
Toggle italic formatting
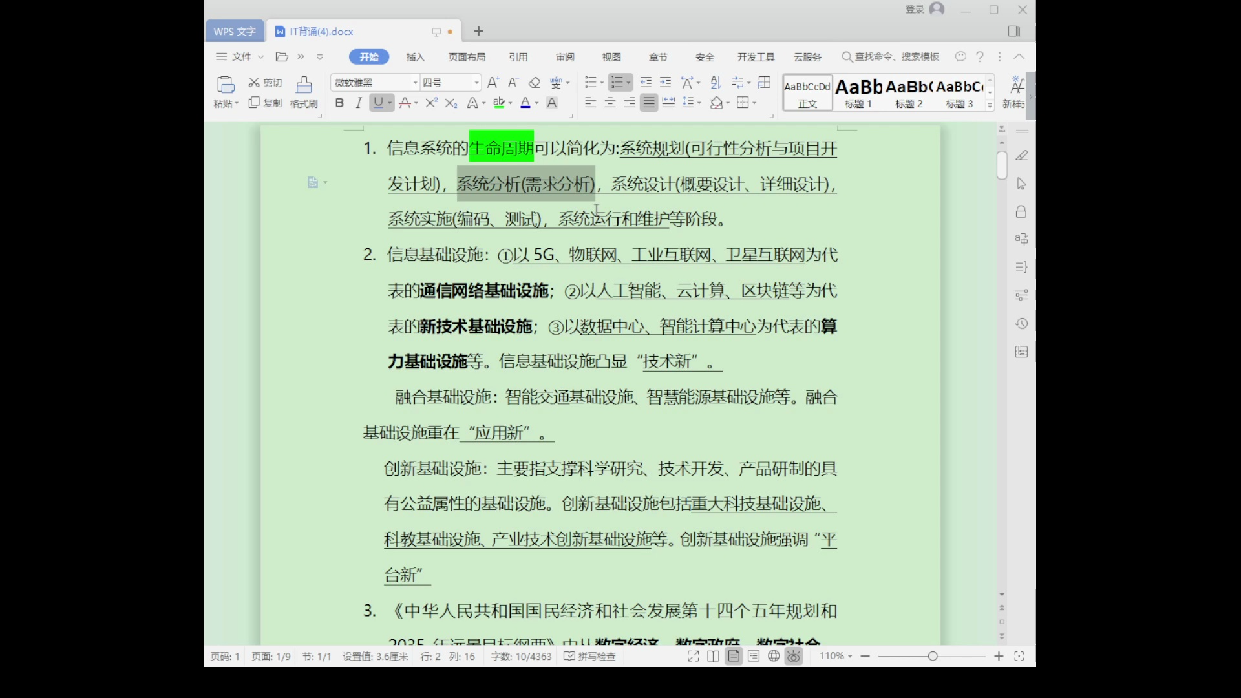tap(359, 103)
